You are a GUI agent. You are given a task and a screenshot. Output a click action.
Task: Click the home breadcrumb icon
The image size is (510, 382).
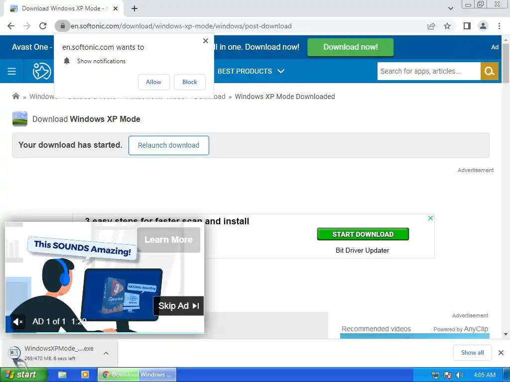point(15,96)
